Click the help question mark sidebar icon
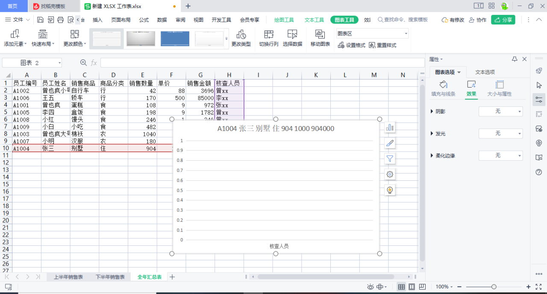The height and width of the screenshot is (294, 547). point(539,172)
